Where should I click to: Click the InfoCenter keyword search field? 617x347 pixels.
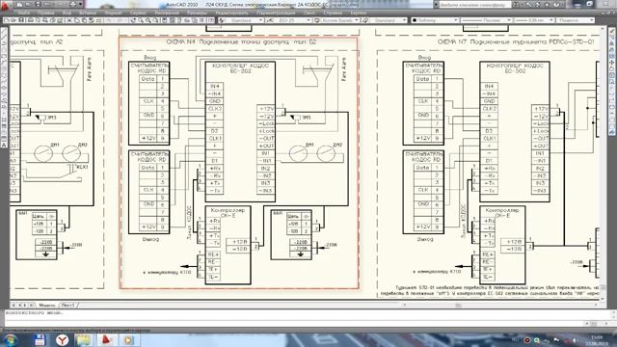[474, 5]
